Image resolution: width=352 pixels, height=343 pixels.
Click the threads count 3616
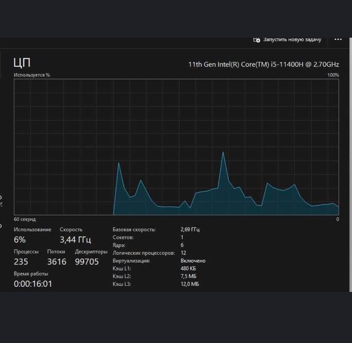click(57, 262)
